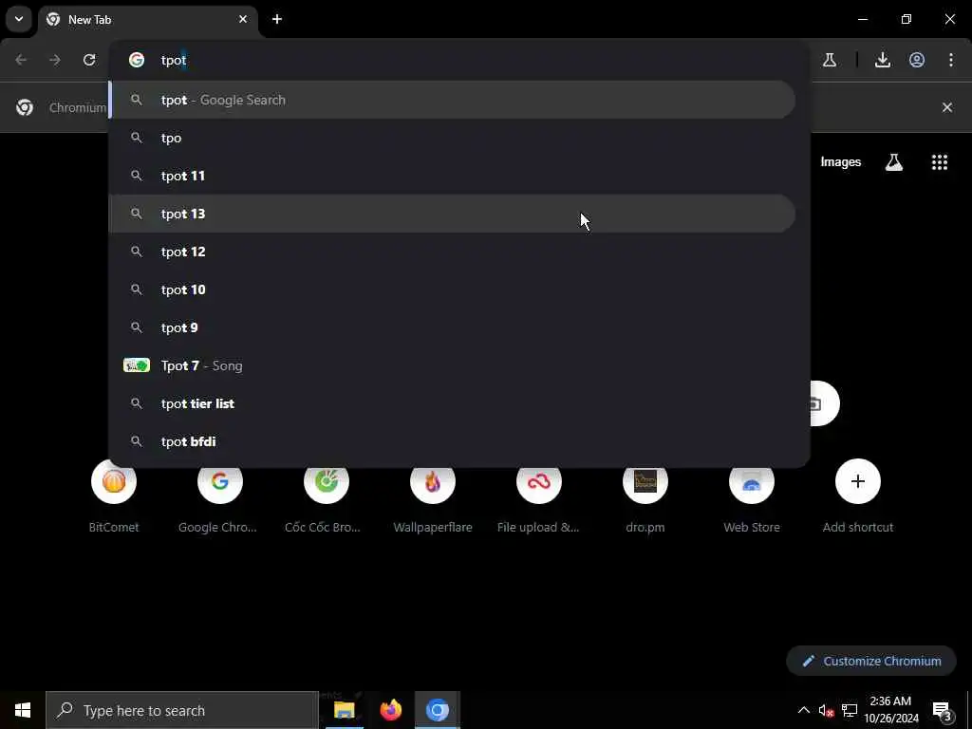
Task: Open the BitComet shortcut
Action: [114, 495]
